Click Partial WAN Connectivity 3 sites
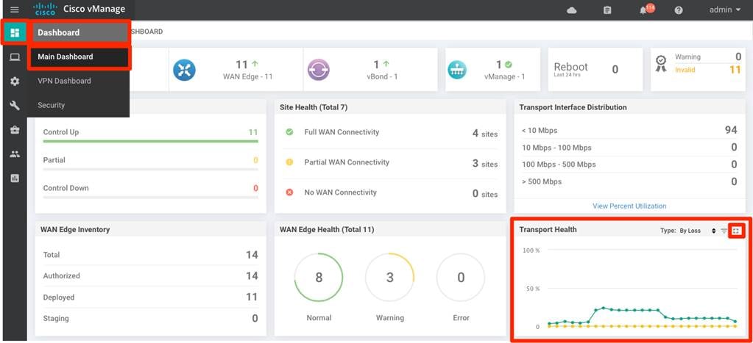The image size is (753, 343). pos(485,163)
